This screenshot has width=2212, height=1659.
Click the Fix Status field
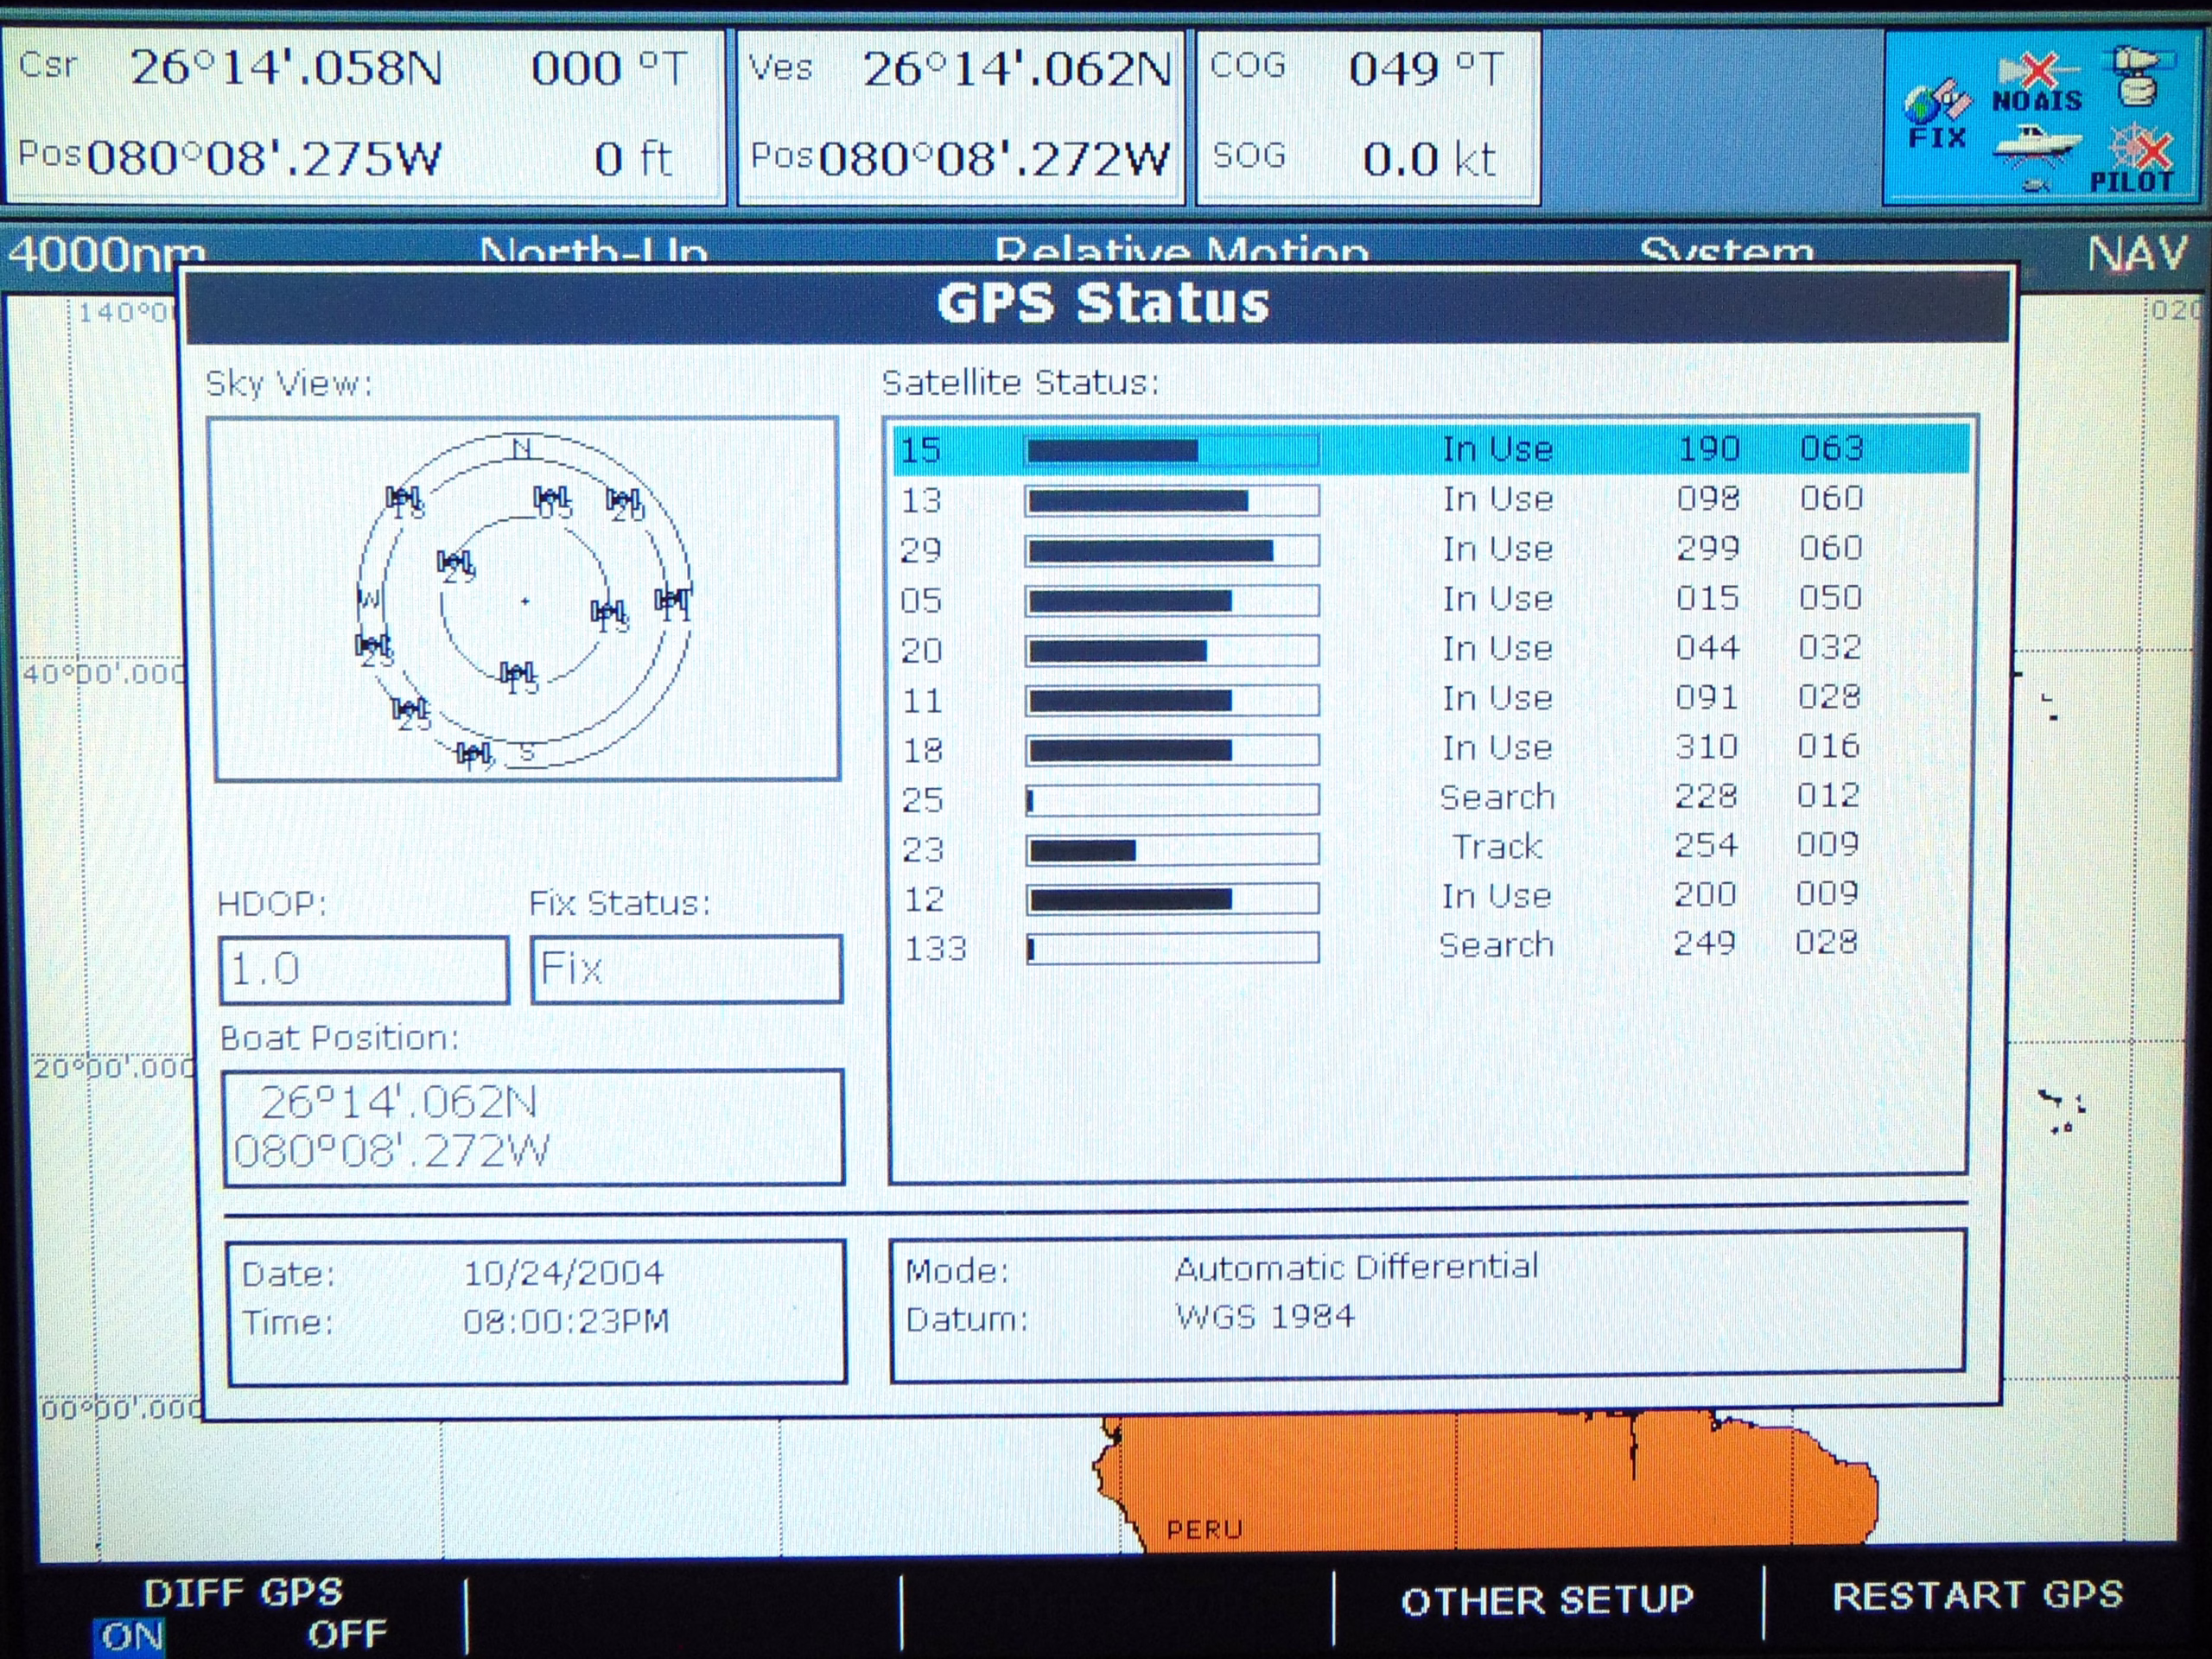(x=686, y=969)
